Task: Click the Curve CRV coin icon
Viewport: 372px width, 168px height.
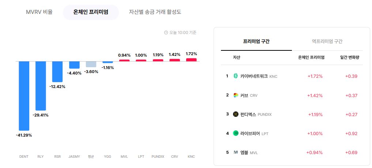Action: (x=236, y=95)
